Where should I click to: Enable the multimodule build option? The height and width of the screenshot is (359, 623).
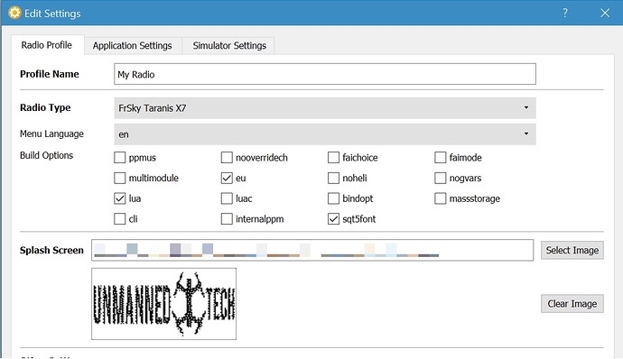pyautogui.click(x=119, y=178)
